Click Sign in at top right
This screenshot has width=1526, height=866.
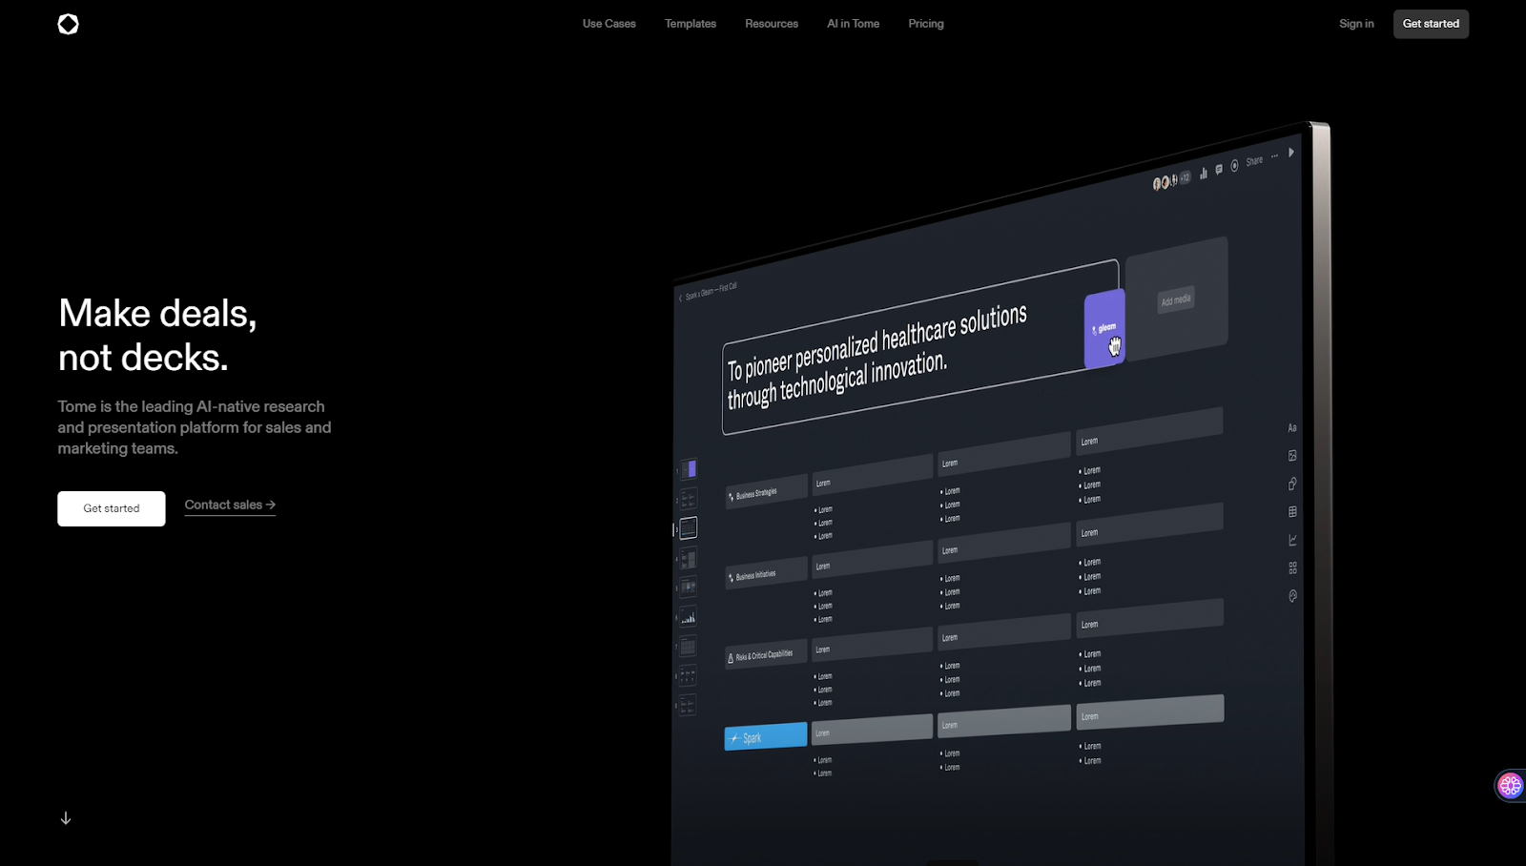(1356, 24)
